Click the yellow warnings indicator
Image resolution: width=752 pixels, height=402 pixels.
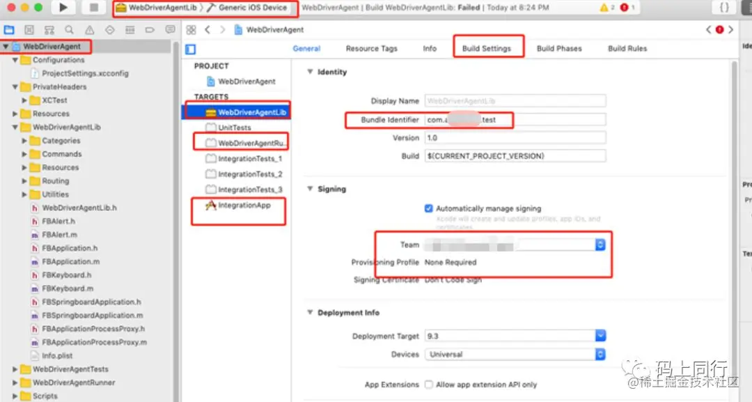pos(606,7)
